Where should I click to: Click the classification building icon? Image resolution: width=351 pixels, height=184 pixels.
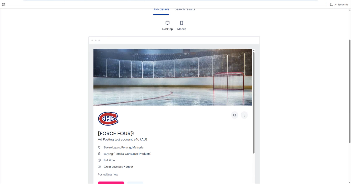(x=99, y=154)
